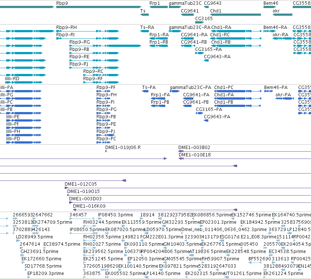Viewport: 311px width, 279px height.
Task: Select the Ts gene label
Action: (x=143, y=11)
